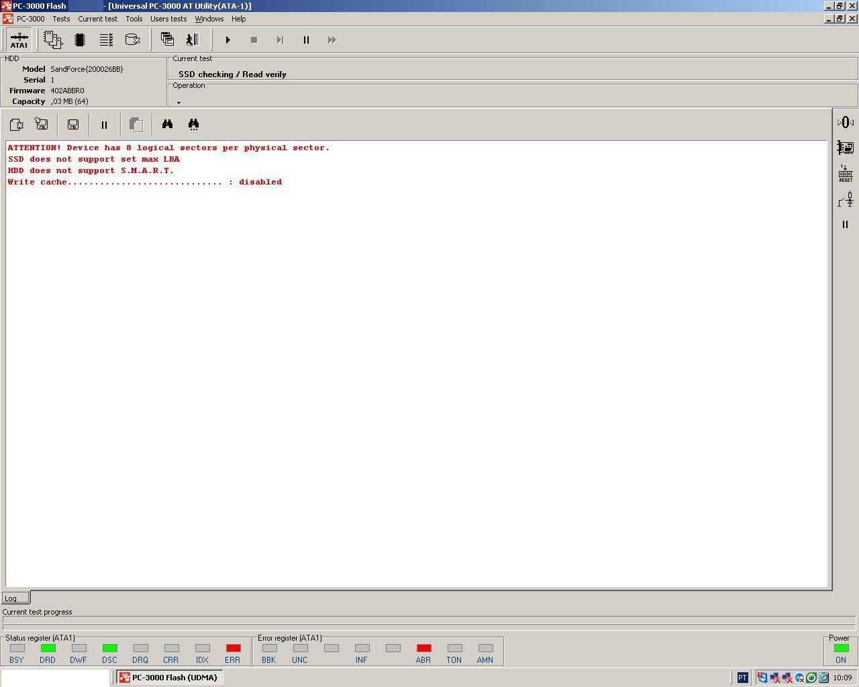The height and width of the screenshot is (687, 859).
Task: Pause the running test in top toolbar
Action: pyautogui.click(x=306, y=40)
